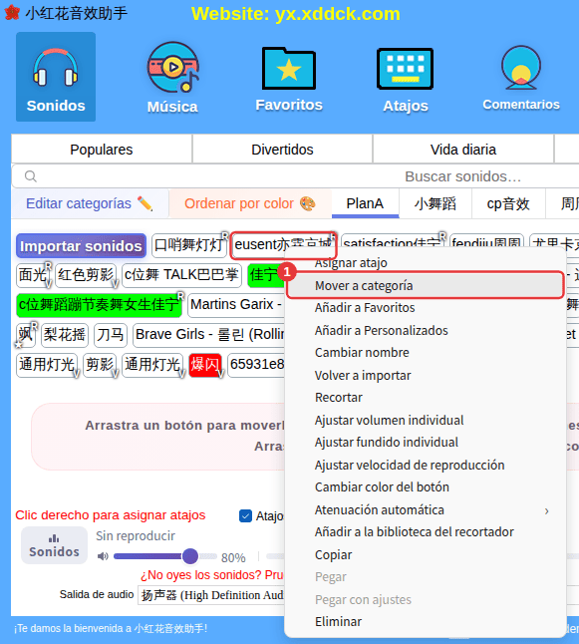Viewport: 579px width, 644px height.
Task: Play the c位舞 TALK巴巴掌 sound
Action: pos(182,275)
